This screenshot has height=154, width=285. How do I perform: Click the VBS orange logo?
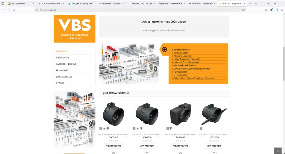(x=74, y=29)
